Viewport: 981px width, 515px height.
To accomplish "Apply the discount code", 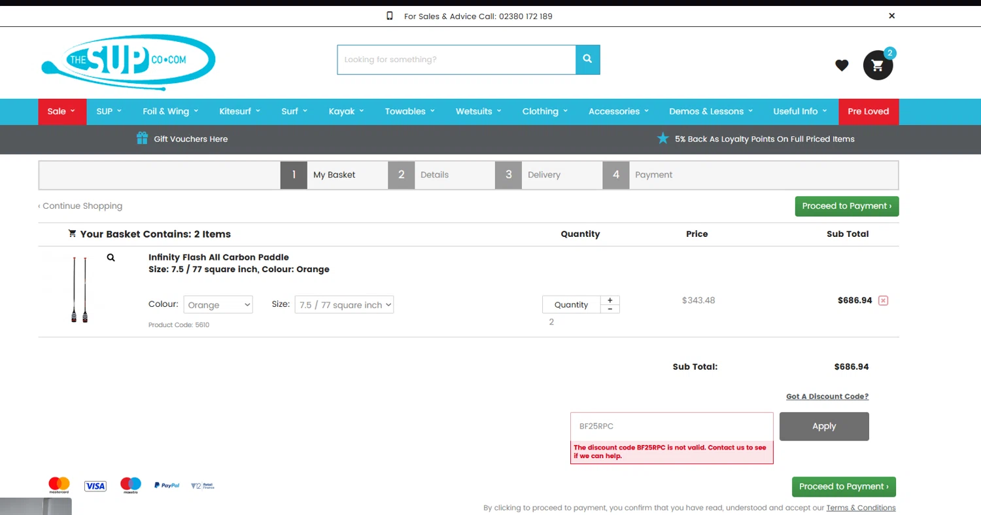I will click(x=824, y=426).
